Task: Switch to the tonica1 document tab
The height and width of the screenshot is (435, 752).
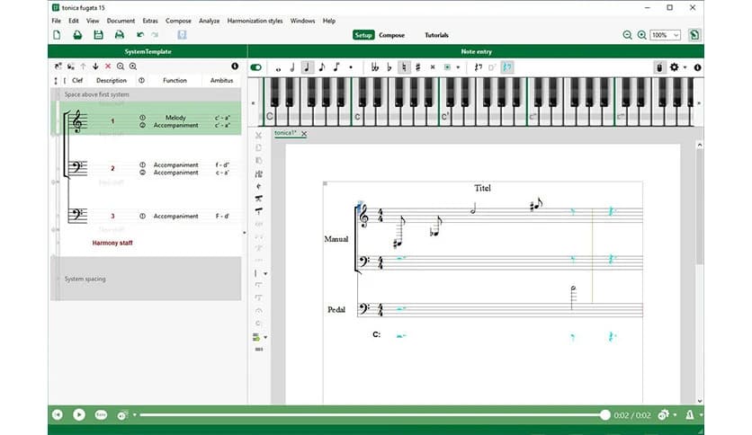Action: (285, 133)
